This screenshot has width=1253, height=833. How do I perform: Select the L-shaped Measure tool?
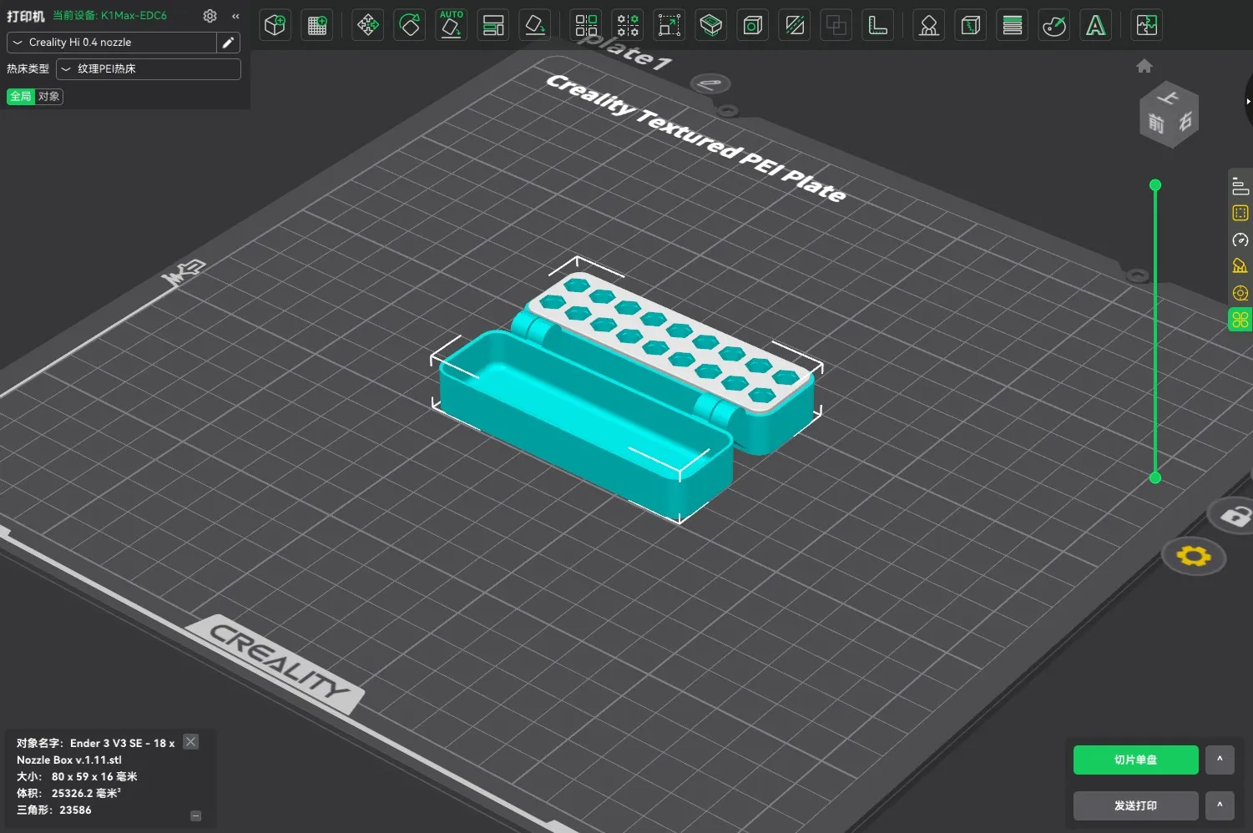click(878, 25)
